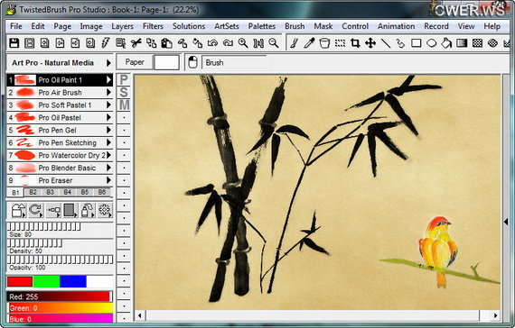Click the scissors Cut icon

coord(136,43)
